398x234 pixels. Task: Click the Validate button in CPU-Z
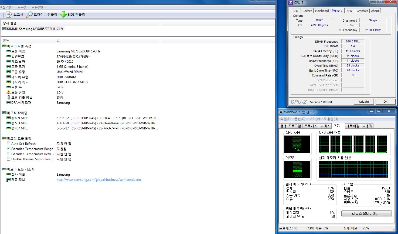364,102
